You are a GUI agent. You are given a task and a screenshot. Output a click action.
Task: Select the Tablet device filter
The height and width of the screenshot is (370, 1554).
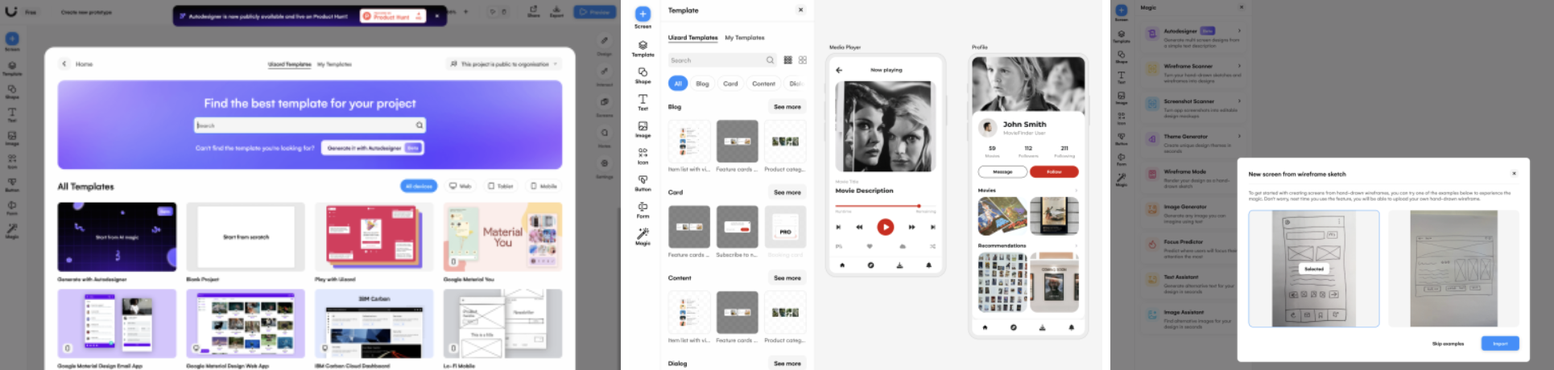(x=501, y=186)
